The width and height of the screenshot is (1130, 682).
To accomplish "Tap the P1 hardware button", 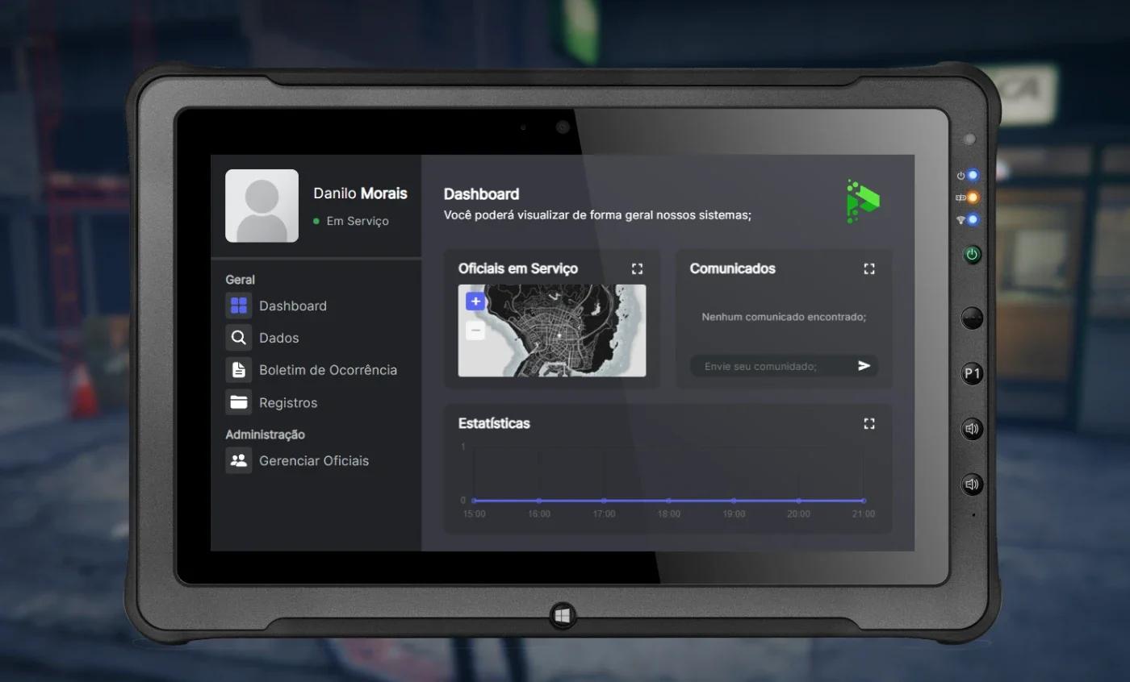I will (x=973, y=374).
